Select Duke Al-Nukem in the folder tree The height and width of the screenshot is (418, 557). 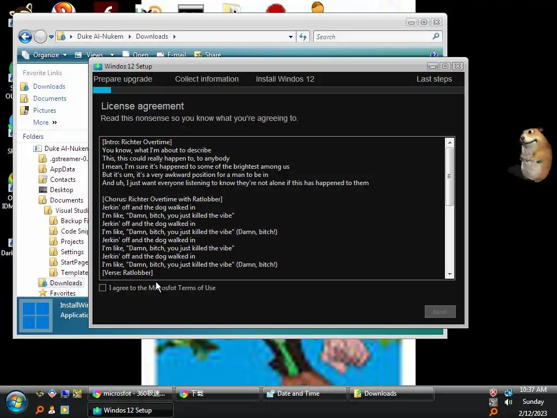[66, 148]
